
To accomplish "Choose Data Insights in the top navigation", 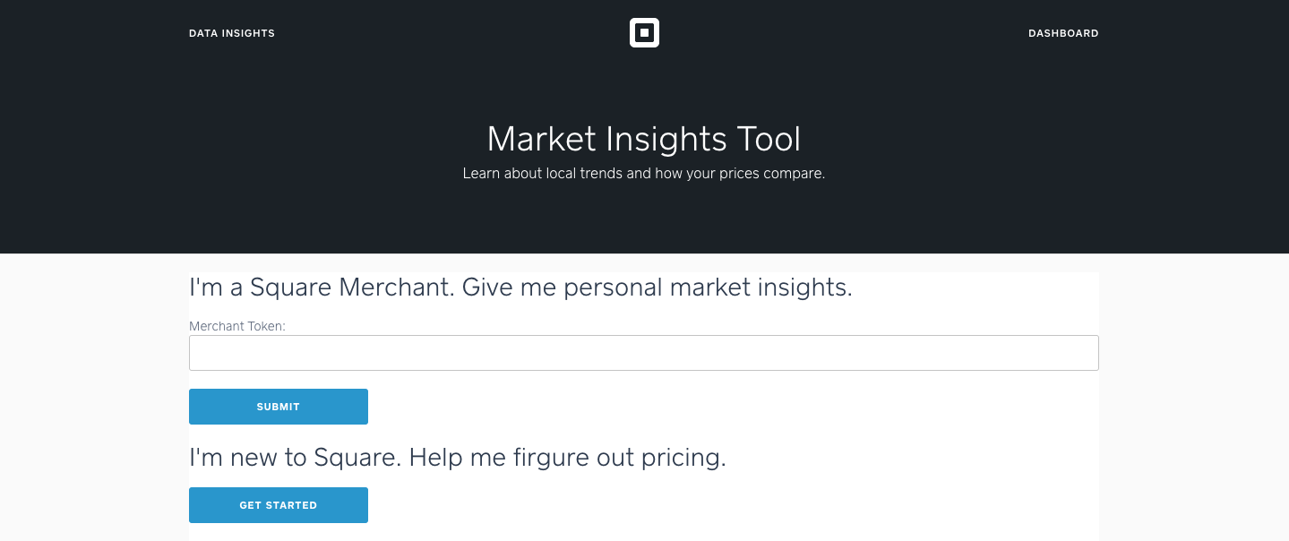I will coord(232,33).
